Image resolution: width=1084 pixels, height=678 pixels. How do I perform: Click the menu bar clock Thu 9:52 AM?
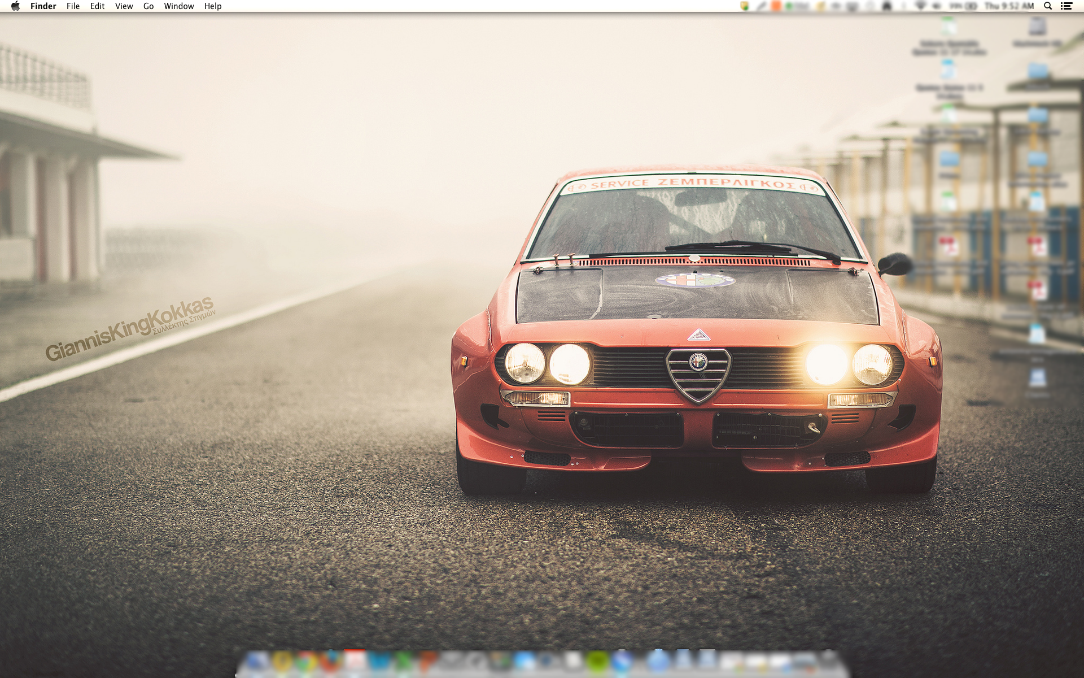[1009, 6]
